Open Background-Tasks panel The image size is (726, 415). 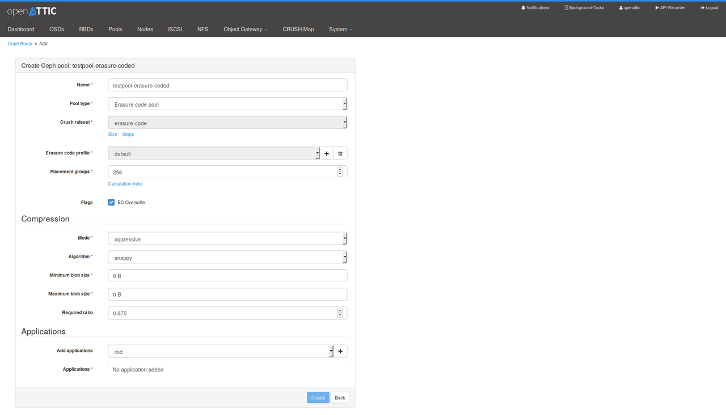pos(584,8)
